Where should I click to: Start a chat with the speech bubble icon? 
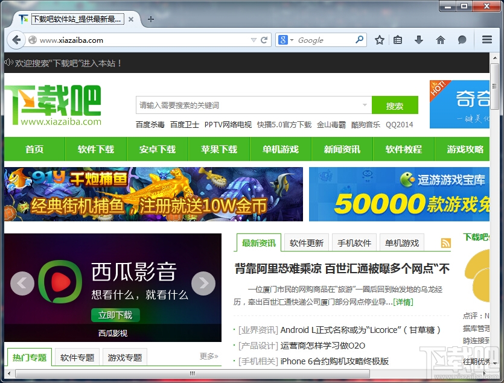[x=461, y=40]
